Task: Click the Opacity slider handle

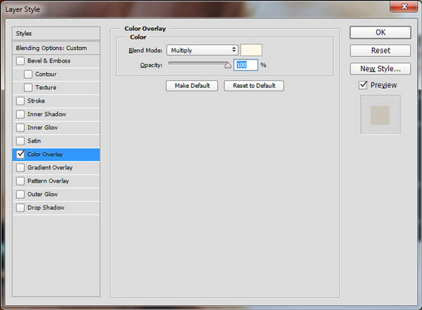Action: coord(228,65)
